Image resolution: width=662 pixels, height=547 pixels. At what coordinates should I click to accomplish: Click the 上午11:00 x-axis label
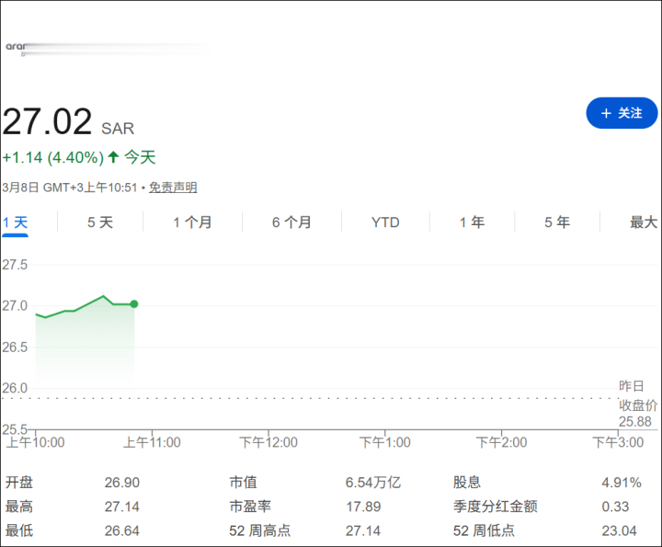coord(152,443)
